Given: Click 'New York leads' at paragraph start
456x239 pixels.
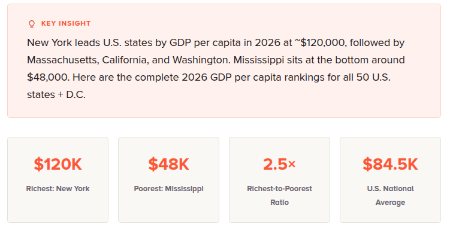Looking at the screenshot, I should [x=64, y=42].
